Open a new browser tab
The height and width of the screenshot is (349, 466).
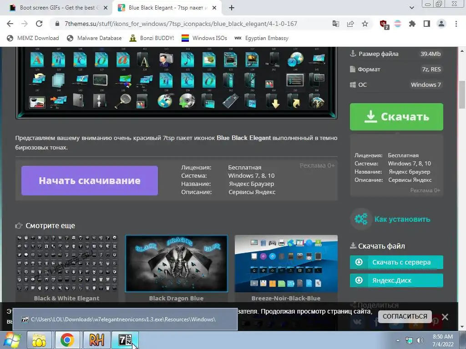pyautogui.click(x=232, y=8)
